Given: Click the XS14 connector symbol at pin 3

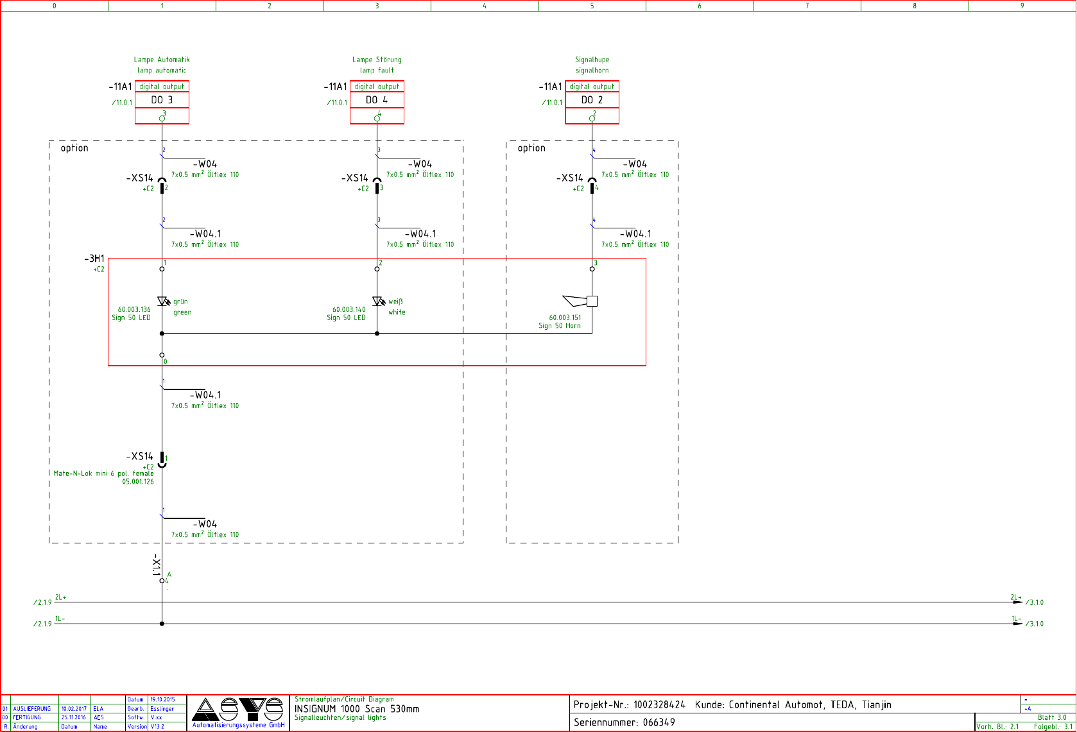Looking at the screenshot, I should pos(377,185).
